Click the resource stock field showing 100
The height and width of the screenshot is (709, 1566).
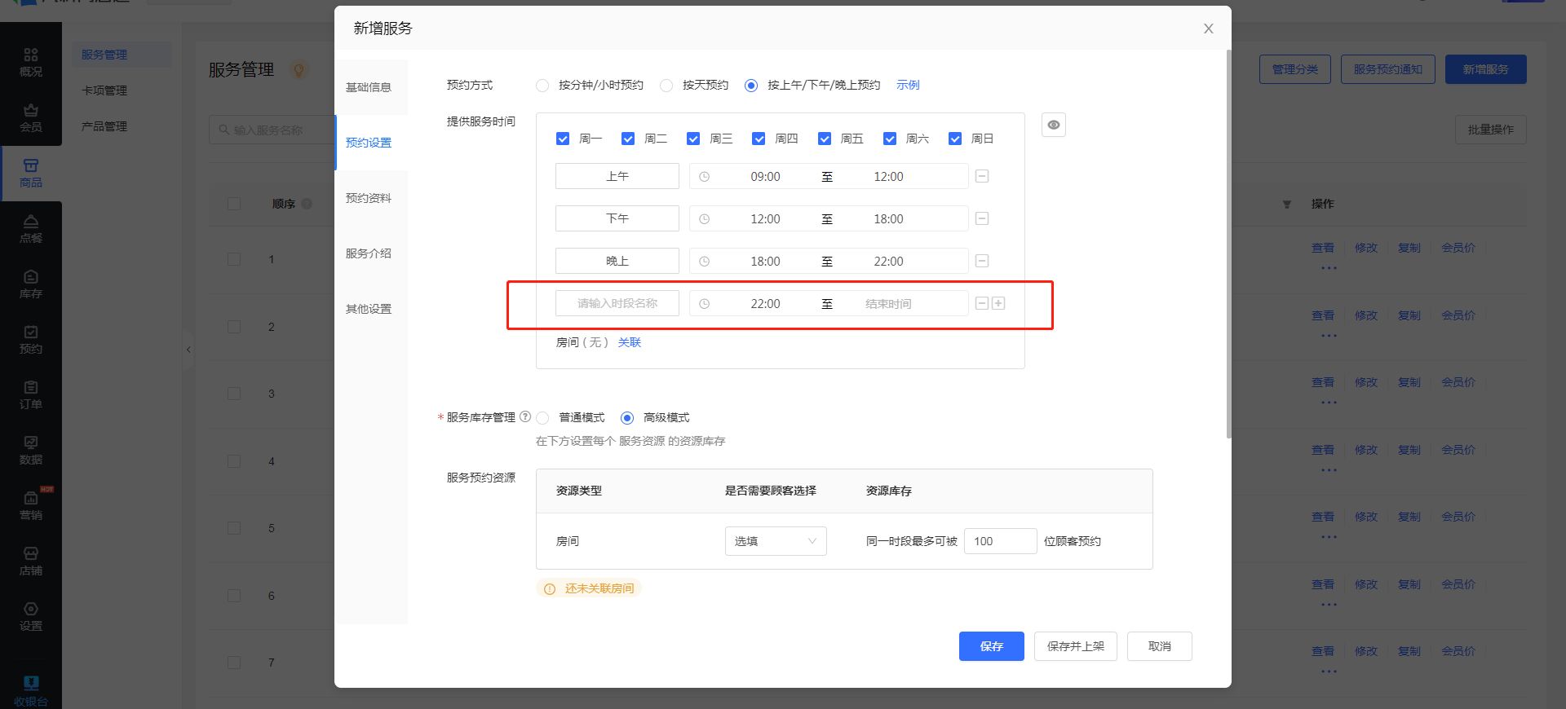point(1000,541)
